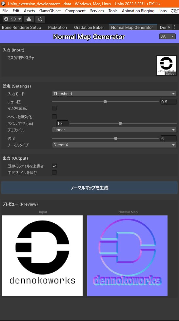Open the Component menu

tap(75, 10)
